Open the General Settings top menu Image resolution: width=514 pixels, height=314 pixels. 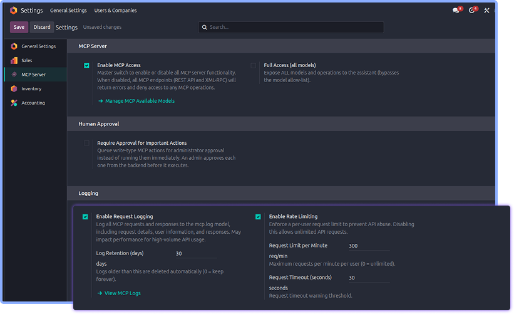[x=68, y=11]
